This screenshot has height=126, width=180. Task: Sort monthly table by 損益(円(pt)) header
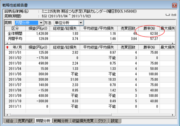point(38,47)
